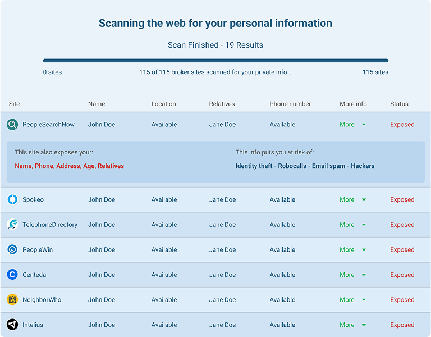Click the Spokeo site icon
431x337 pixels.
click(x=12, y=199)
